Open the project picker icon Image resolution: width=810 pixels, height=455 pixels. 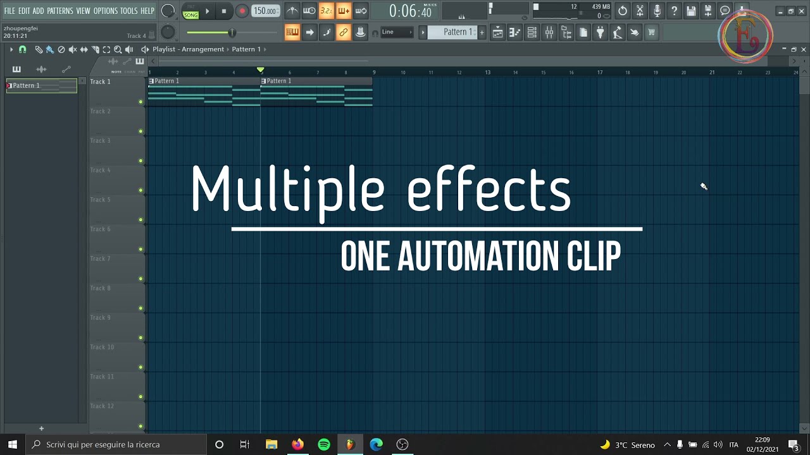coord(583,32)
